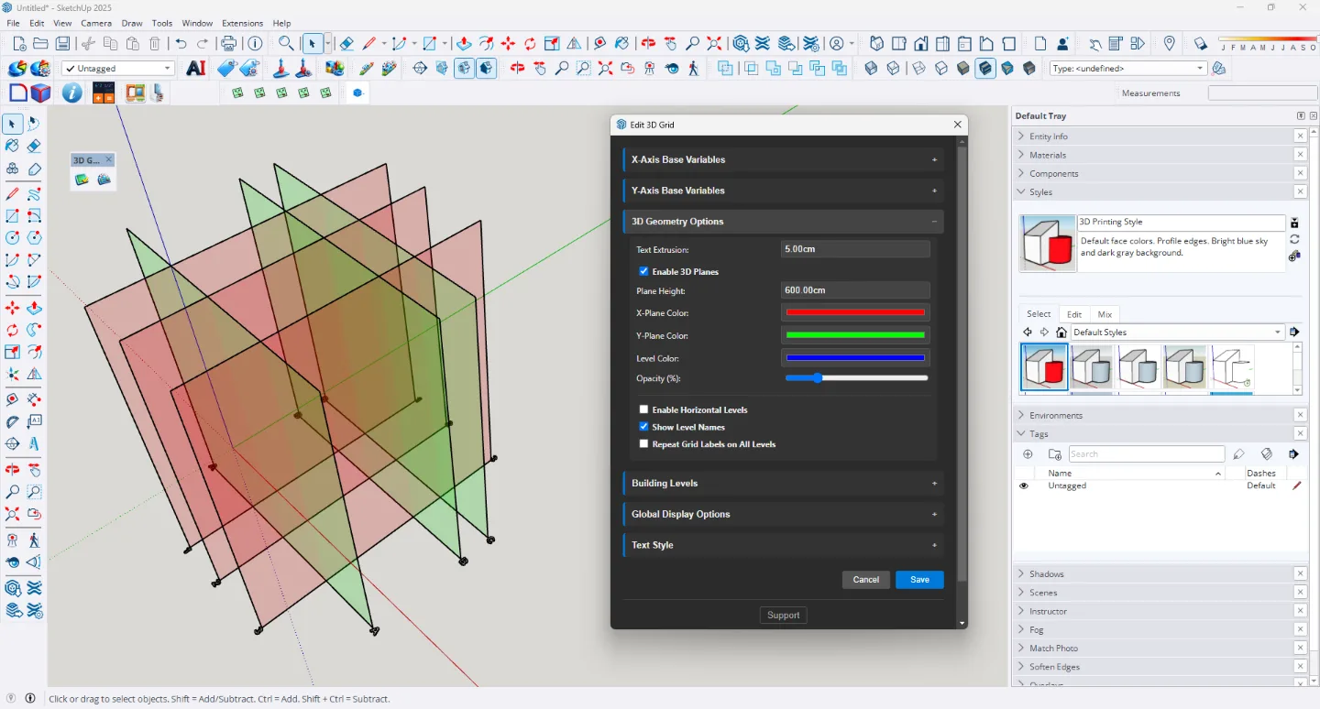Click the Search magnifier icon in top toolbar
Viewport: 1320px width, 709px height.
pyautogui.click(x=286, y=43)
